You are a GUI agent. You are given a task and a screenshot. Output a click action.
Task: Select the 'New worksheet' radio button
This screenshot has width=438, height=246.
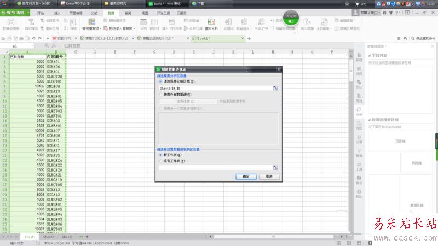[x=160, y=155]
